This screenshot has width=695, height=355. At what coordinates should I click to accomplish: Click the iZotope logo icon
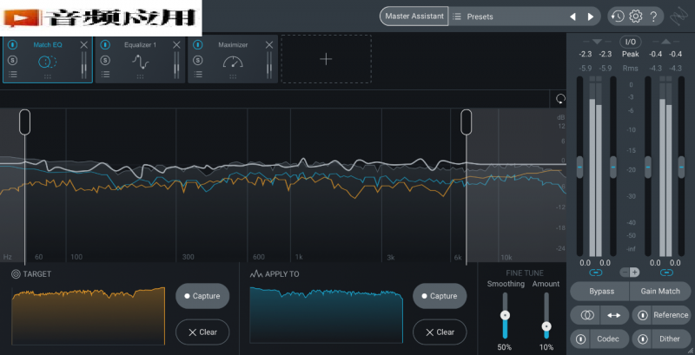[x=678, y=16]
